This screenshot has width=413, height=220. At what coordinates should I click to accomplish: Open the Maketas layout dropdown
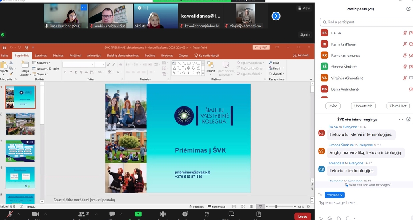pyautogui.click(x=41, y=63)
